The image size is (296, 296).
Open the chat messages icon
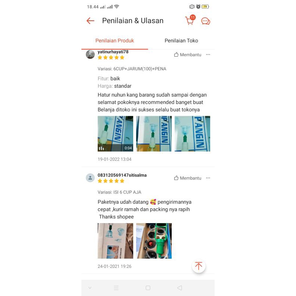click(x=206, y=21)
